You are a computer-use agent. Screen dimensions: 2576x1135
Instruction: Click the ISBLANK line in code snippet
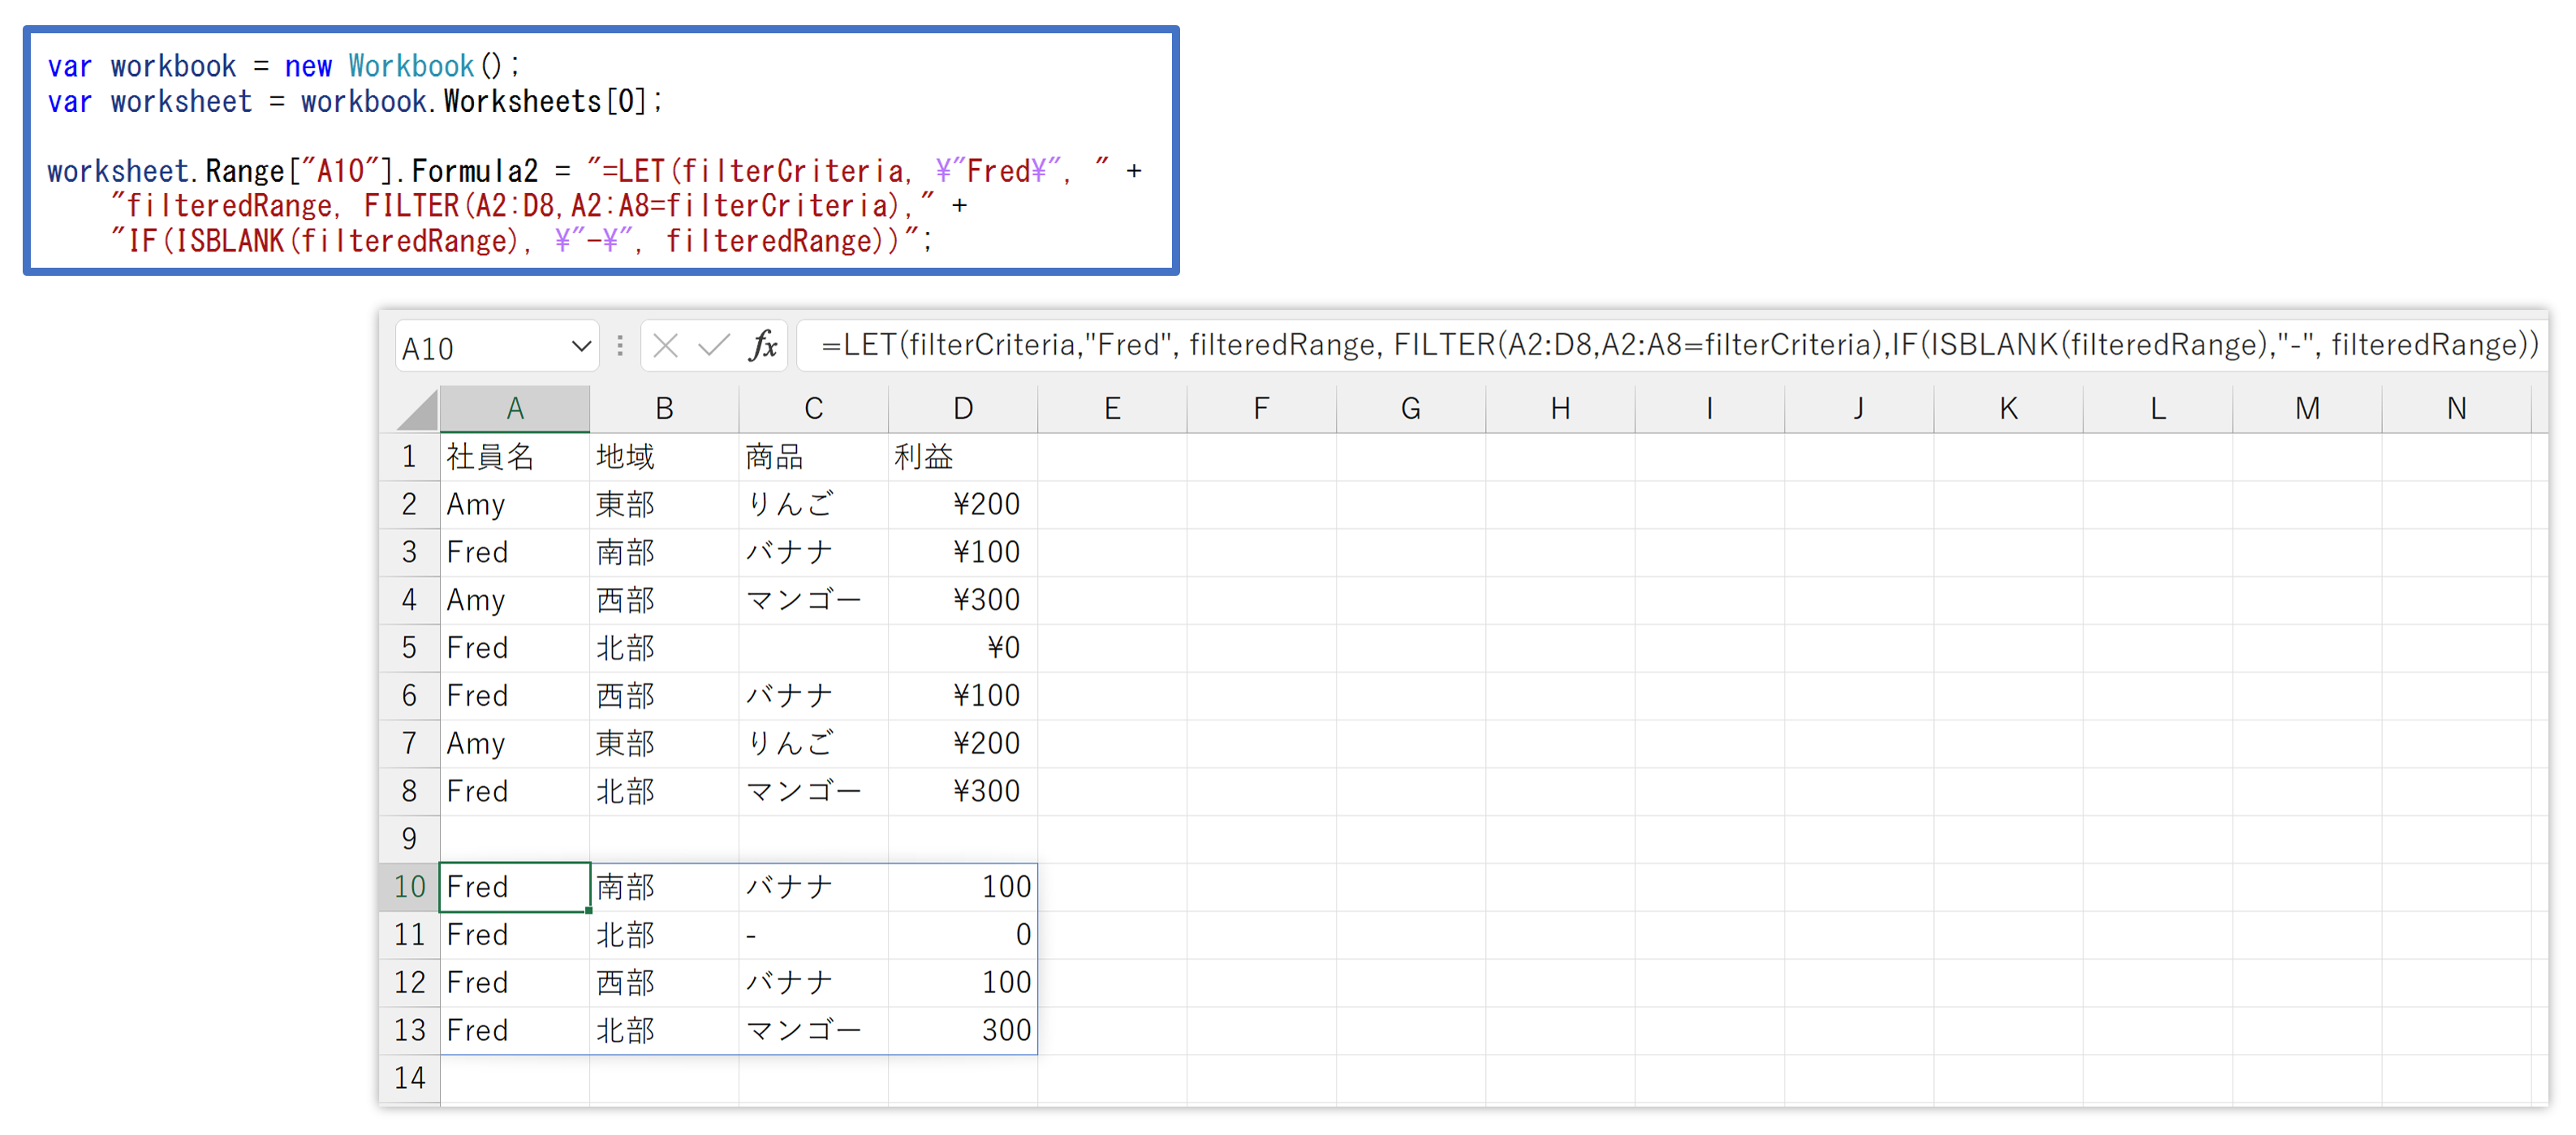[521, 241]
